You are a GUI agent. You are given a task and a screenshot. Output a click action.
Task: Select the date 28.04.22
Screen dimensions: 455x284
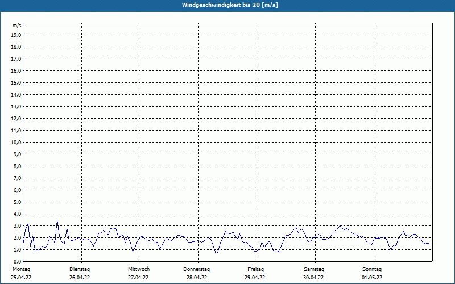[x=197, y=278]
